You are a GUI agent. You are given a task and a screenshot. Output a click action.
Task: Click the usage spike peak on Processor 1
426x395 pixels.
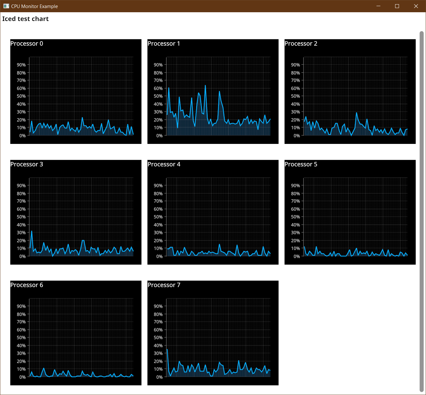(205, 86)
